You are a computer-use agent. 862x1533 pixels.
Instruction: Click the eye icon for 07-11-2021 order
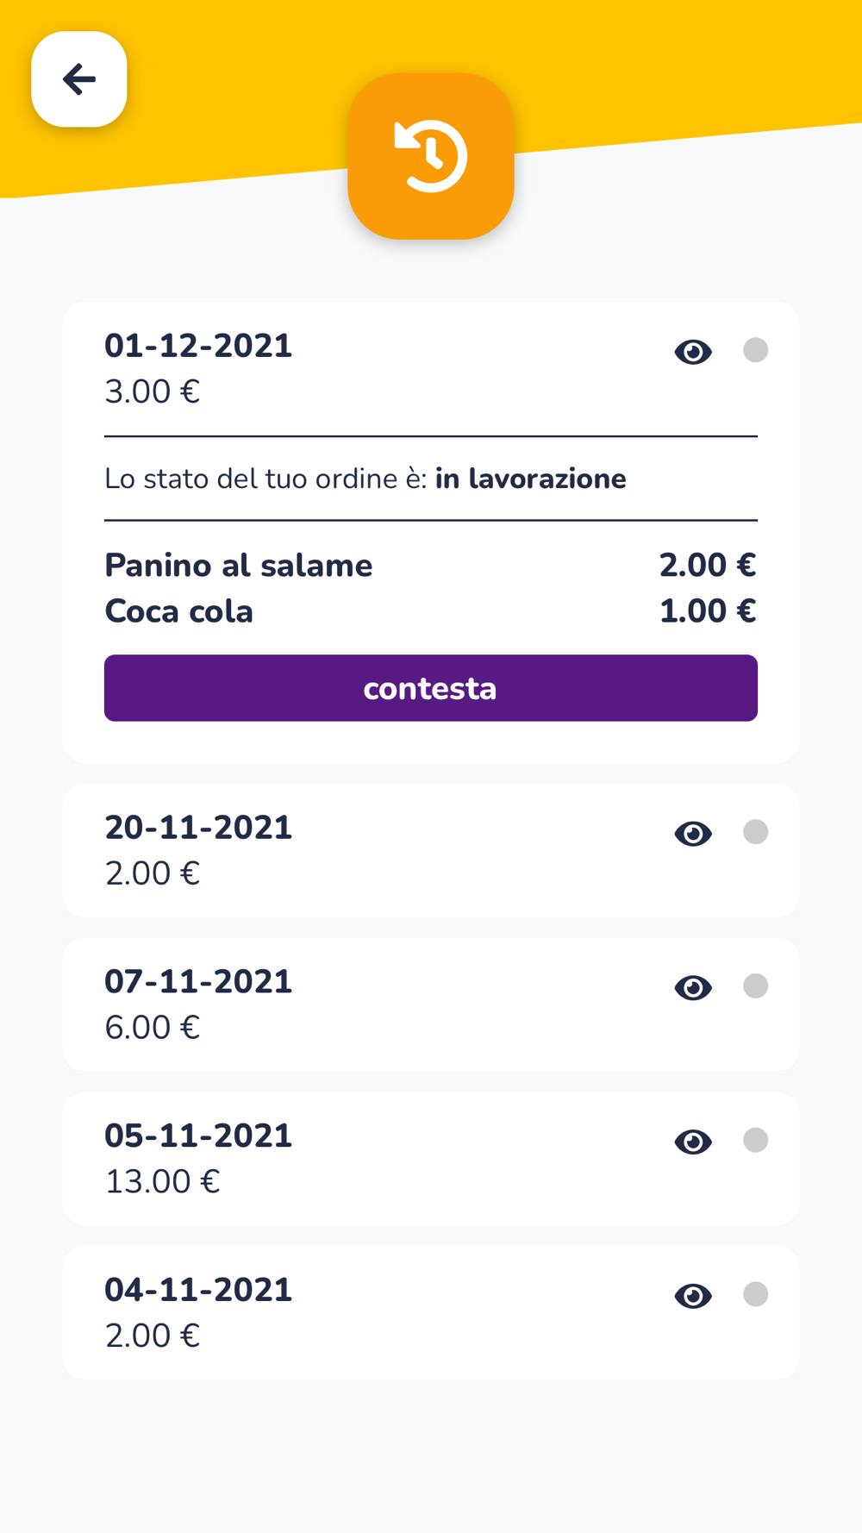click(x=693, y=988)
